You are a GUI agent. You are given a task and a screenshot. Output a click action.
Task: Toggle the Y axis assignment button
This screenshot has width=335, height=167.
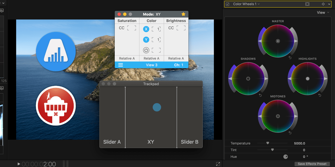point(146,40)
